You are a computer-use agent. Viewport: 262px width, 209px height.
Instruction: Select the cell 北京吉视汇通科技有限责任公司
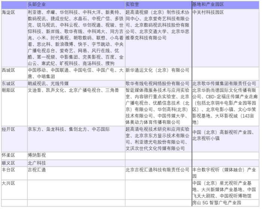click(158, 173)
